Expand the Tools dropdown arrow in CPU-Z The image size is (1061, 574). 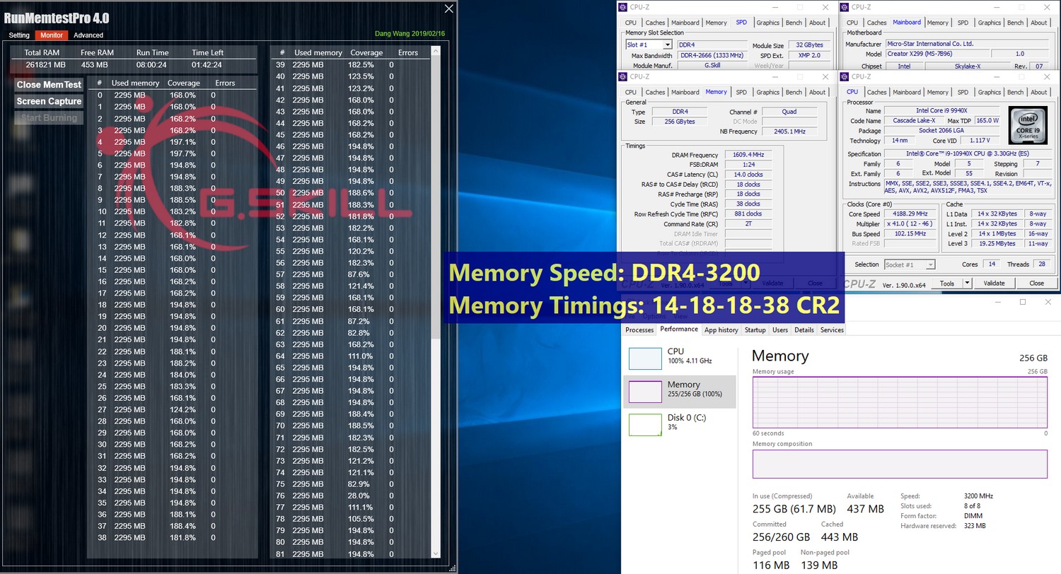tap(968, 283)
